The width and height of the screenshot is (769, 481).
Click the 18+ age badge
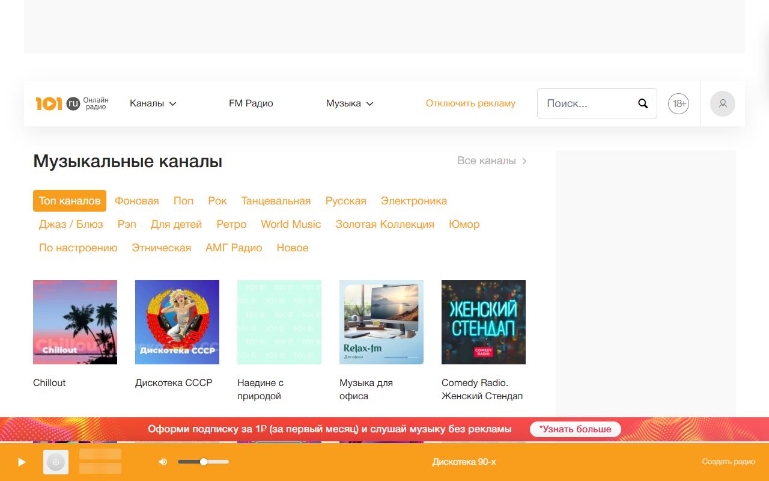coord(679,103)
